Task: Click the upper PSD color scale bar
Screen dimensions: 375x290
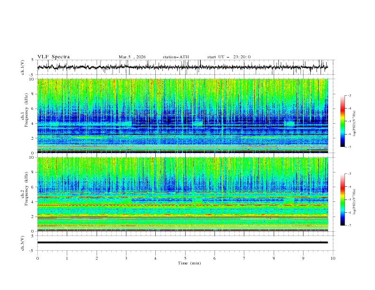Action: tap(343, 121)
